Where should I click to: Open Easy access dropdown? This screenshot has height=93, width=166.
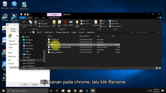point(86,24)
